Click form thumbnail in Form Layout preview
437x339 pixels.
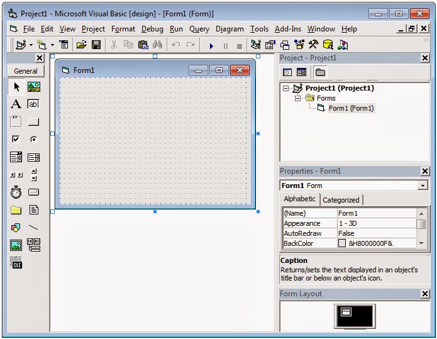point(346,312)
